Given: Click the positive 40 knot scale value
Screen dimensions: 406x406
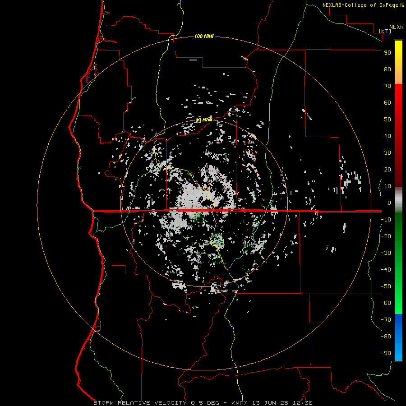Looking at the screenshot, I should [x=388, y=136].
